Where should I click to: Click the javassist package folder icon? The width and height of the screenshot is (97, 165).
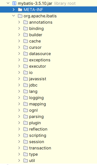tap(26, 79)
